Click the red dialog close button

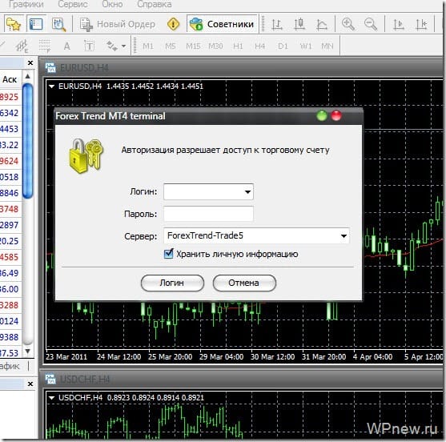(336, 116)
